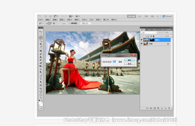195x126 pixels.
Task: Hide the 图层 1 layer visibility eye
Action: pos(142,40)
